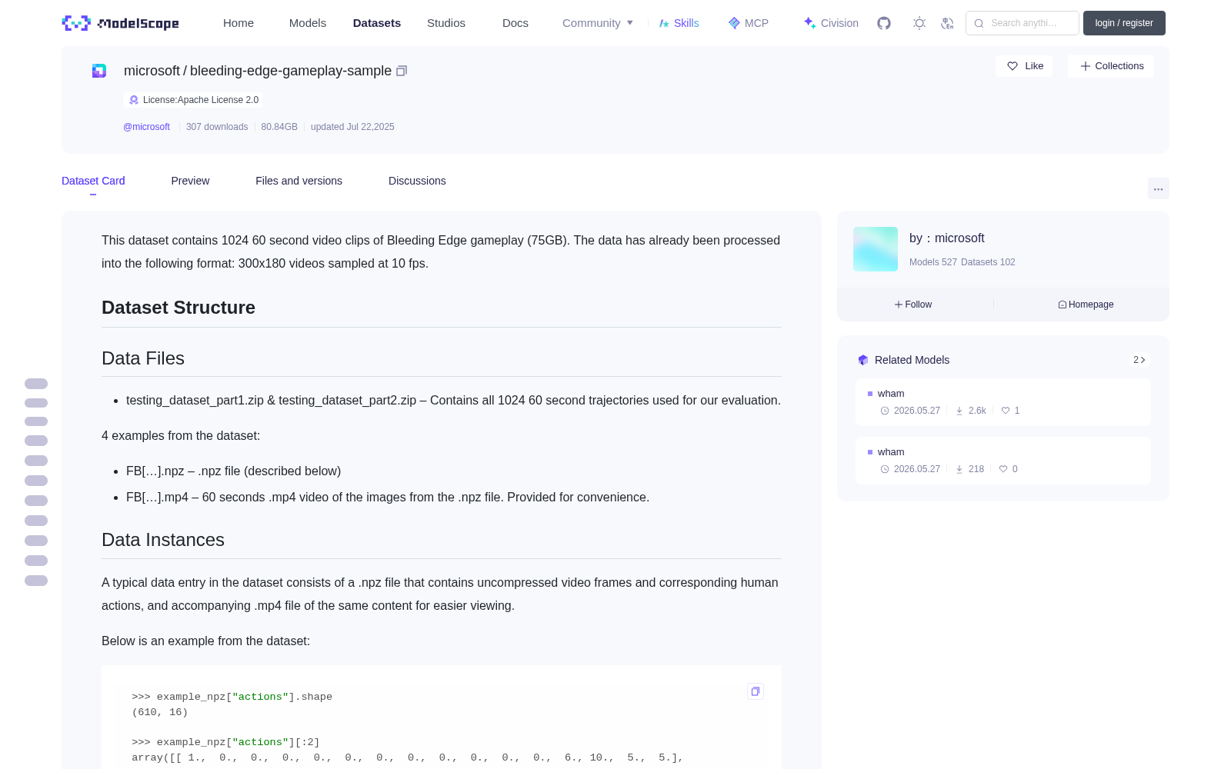Viewport: 1231px width, 769px height.
Task: Click heart likes icon on first wham
Action: click(1006, 411)
